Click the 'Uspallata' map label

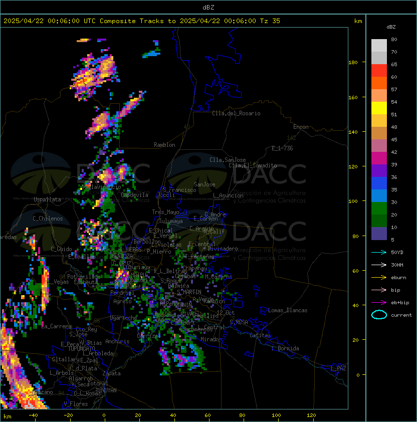pyautogui.click(x=47, y=199)
